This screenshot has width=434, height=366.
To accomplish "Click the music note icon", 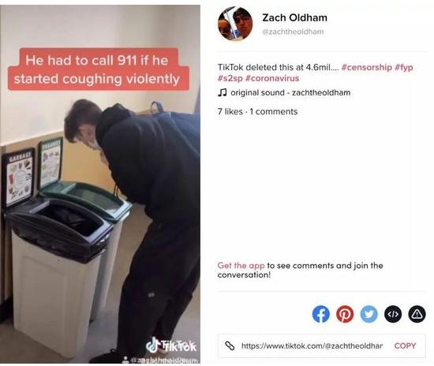I will tap(223, 92).
